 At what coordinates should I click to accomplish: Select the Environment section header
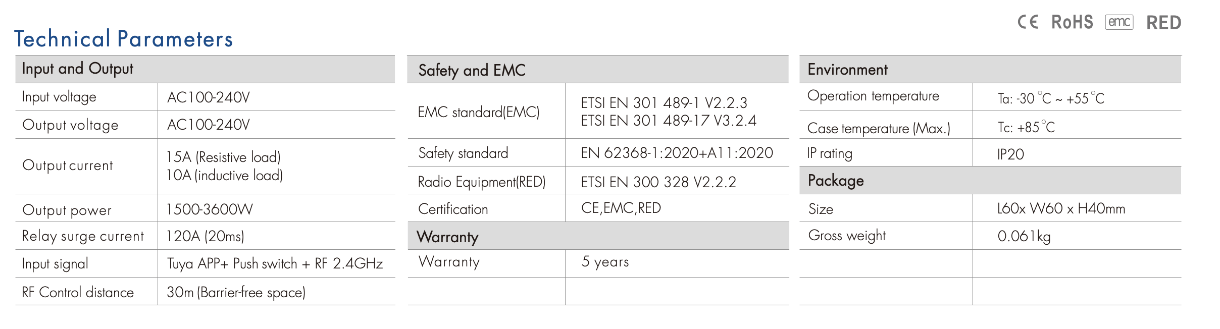click(x=847, y=70)
